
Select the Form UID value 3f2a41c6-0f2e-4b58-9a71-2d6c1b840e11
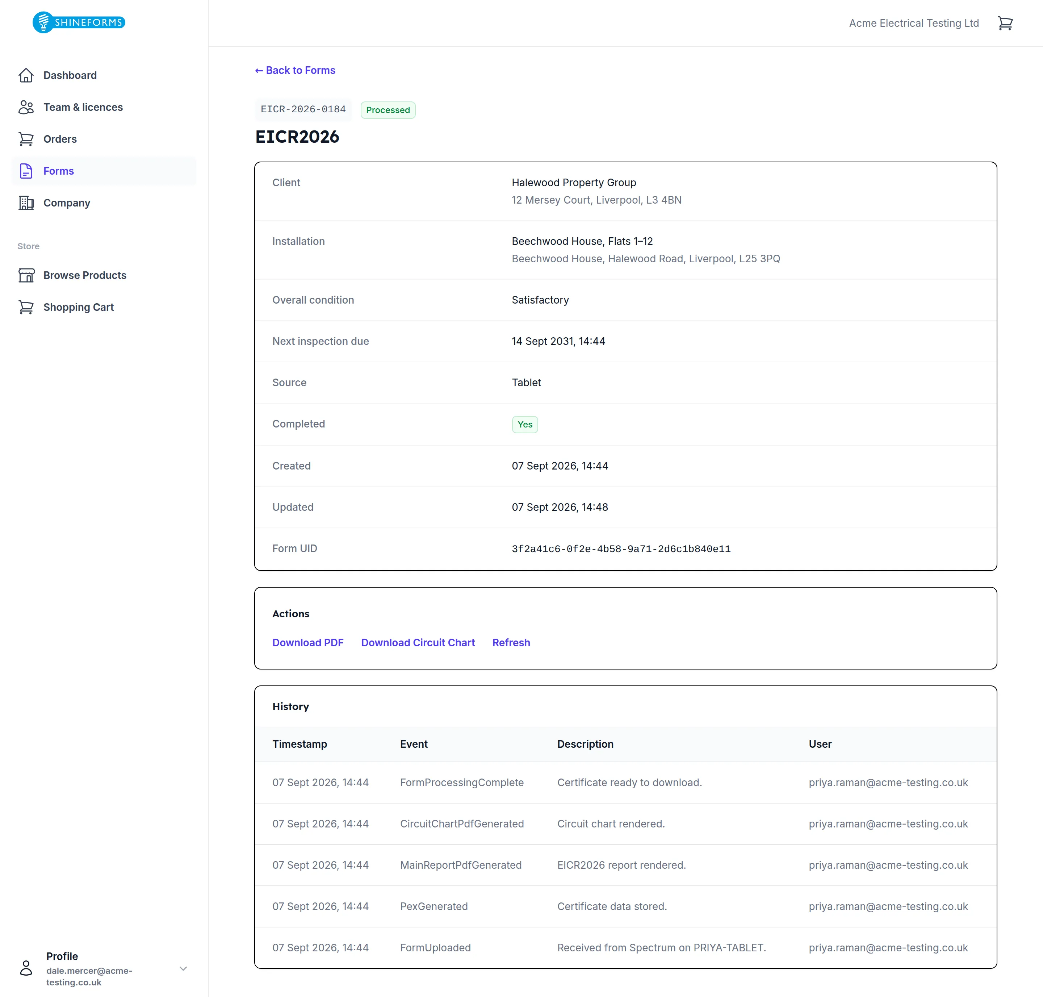click(x=621, y=549)
